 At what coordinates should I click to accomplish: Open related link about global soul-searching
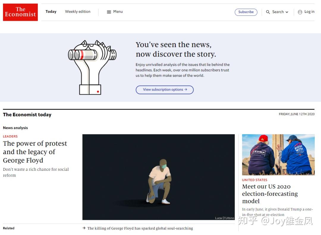(140, 228)
